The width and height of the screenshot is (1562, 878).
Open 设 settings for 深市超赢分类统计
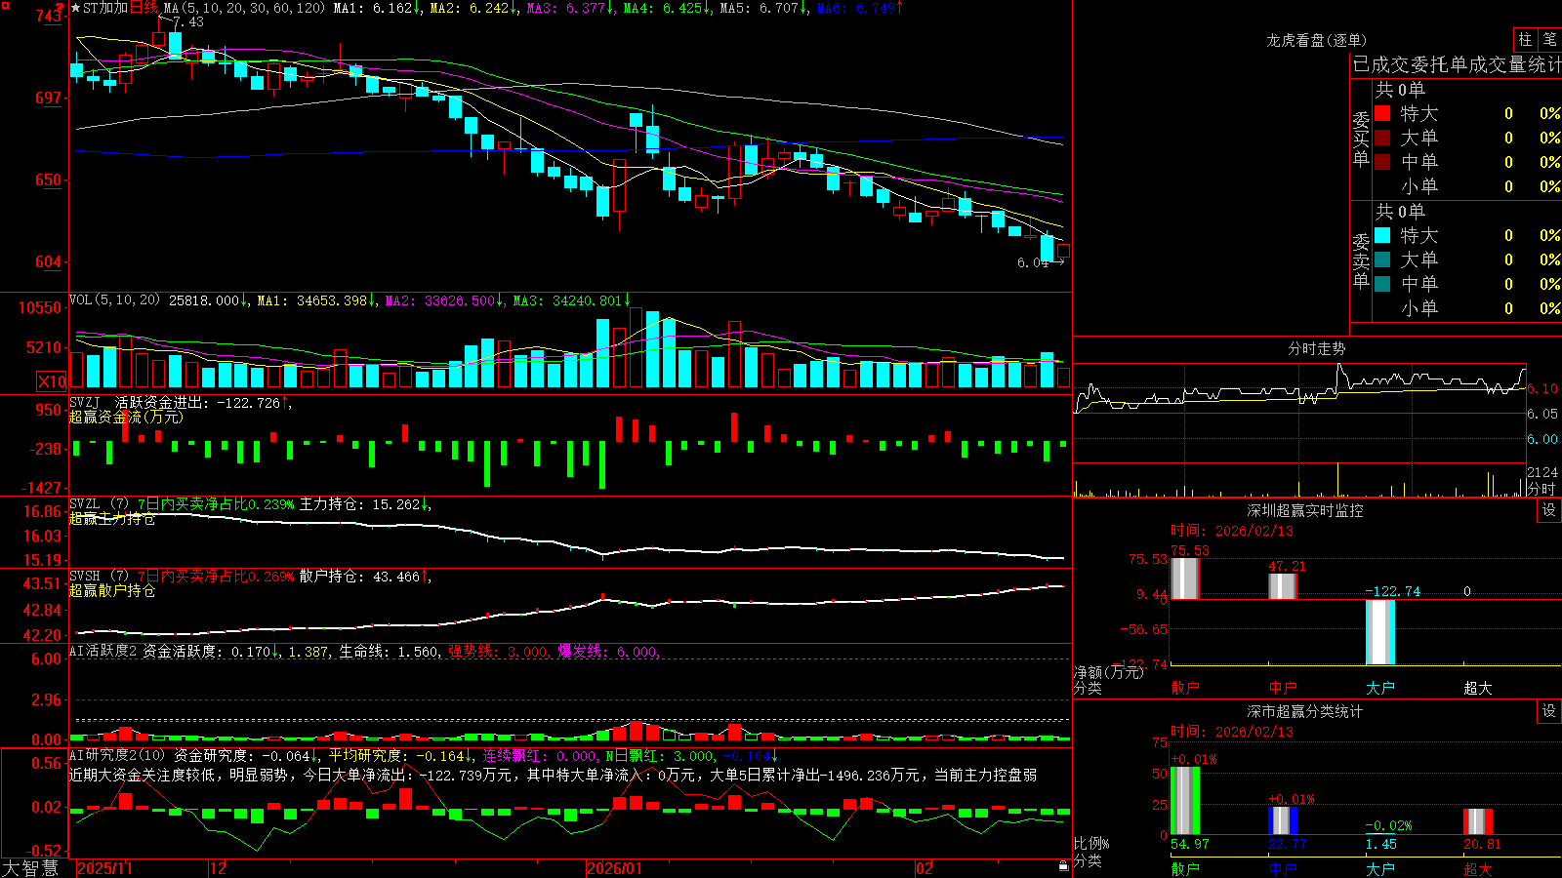click(1549, 711)
